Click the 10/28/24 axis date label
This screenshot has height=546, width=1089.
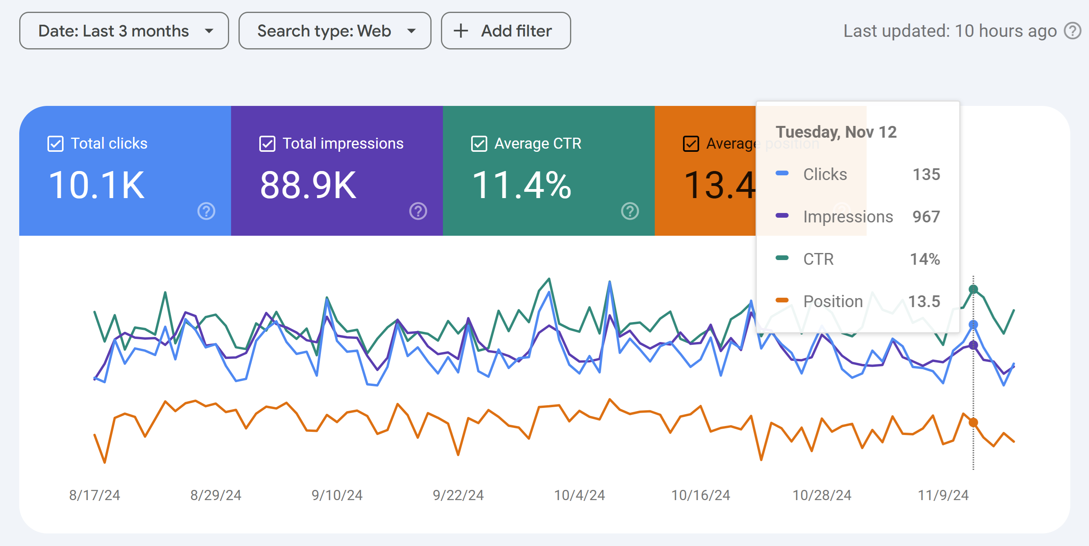(x=822, y=495)
